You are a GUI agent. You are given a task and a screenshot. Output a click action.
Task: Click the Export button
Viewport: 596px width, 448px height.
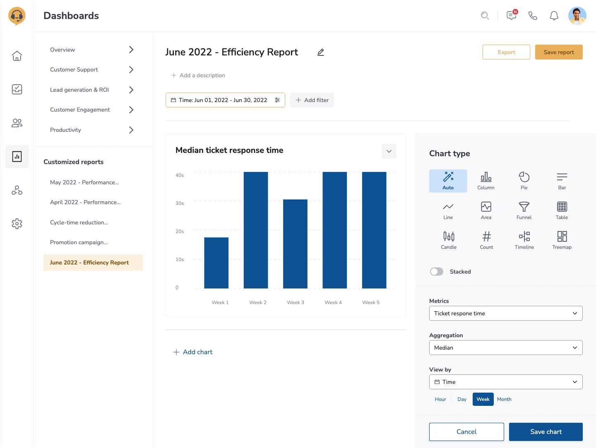click(x=506, y=52)
